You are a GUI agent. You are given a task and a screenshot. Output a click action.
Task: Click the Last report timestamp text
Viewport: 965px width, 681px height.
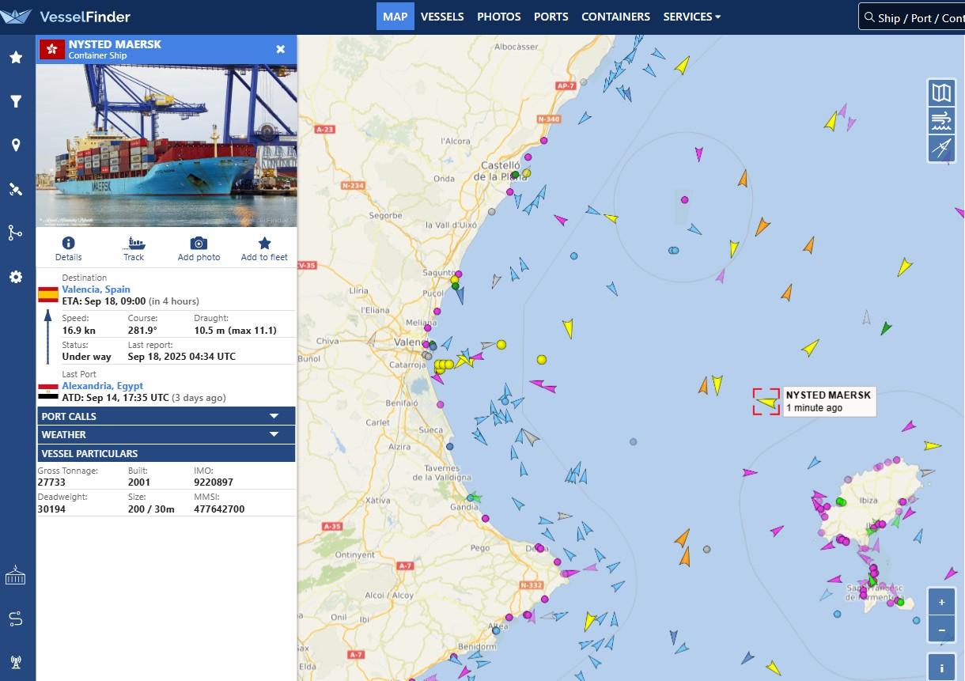pos(182,357)
